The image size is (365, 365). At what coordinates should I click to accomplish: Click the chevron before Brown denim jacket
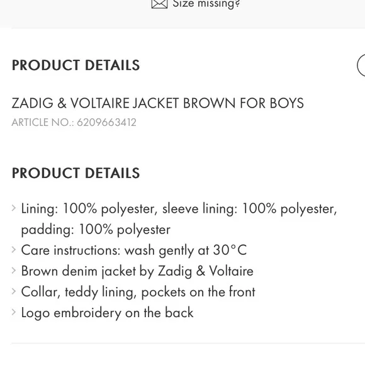coord(14,270)
